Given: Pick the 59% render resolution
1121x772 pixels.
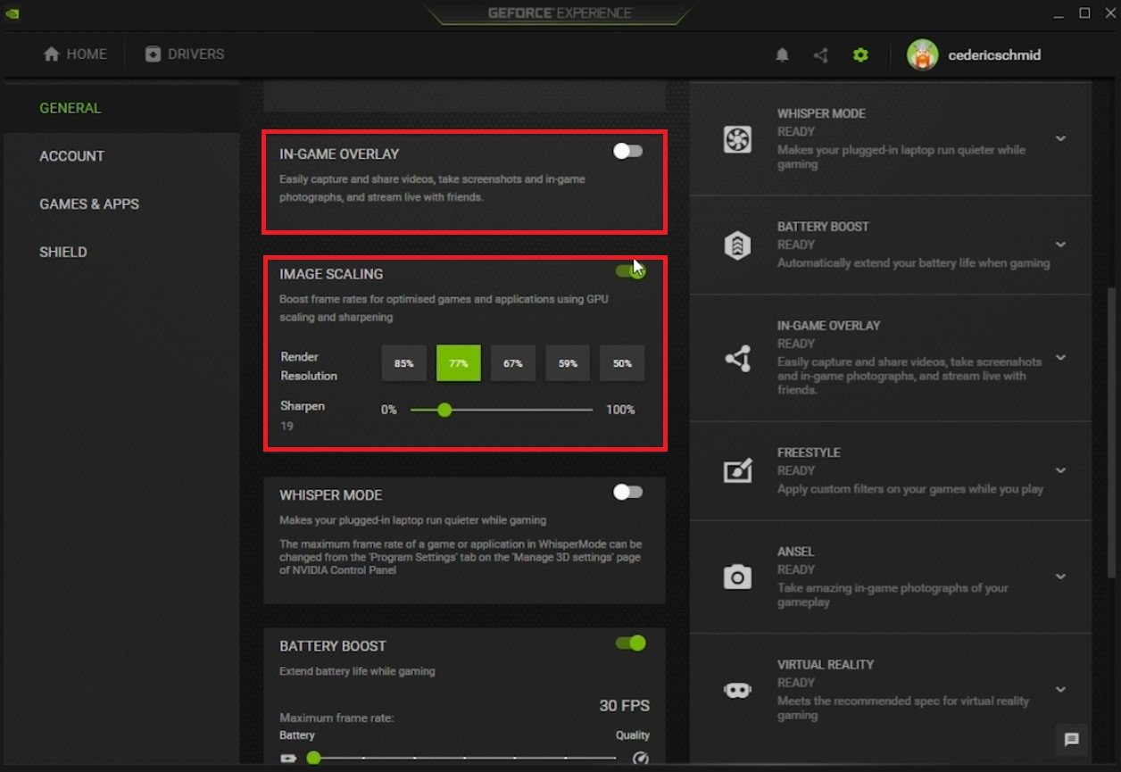Looking at the screenshot, I should coord(568,363).
